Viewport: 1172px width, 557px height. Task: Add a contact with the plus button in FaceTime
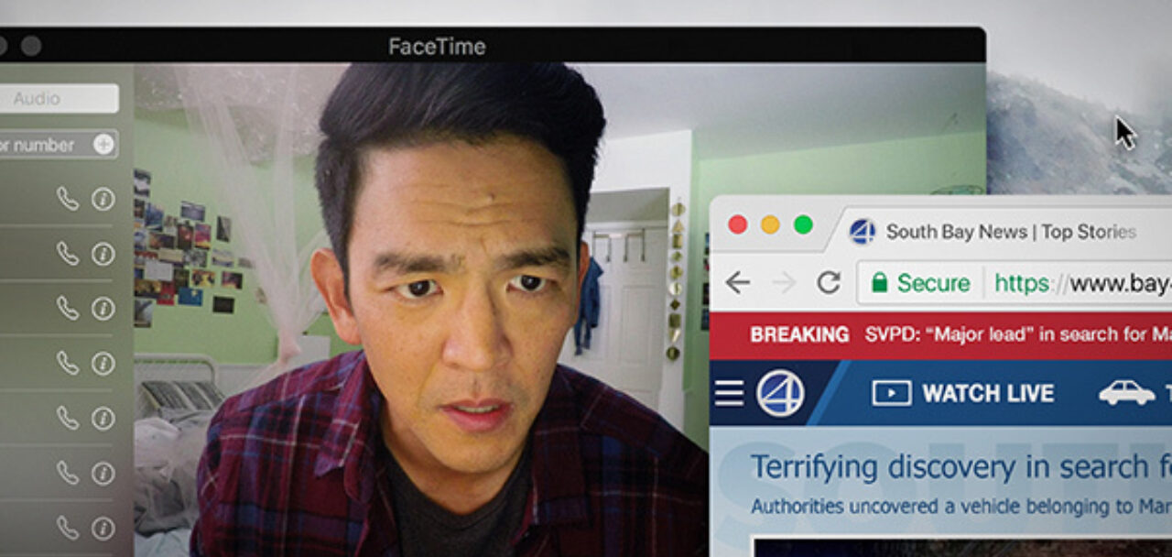tap(103, 144)
